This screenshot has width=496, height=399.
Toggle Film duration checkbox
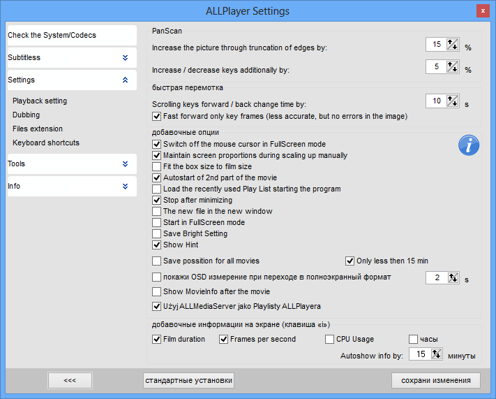tap(156, 339)
